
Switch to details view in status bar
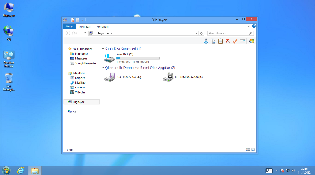pos(248,149)
